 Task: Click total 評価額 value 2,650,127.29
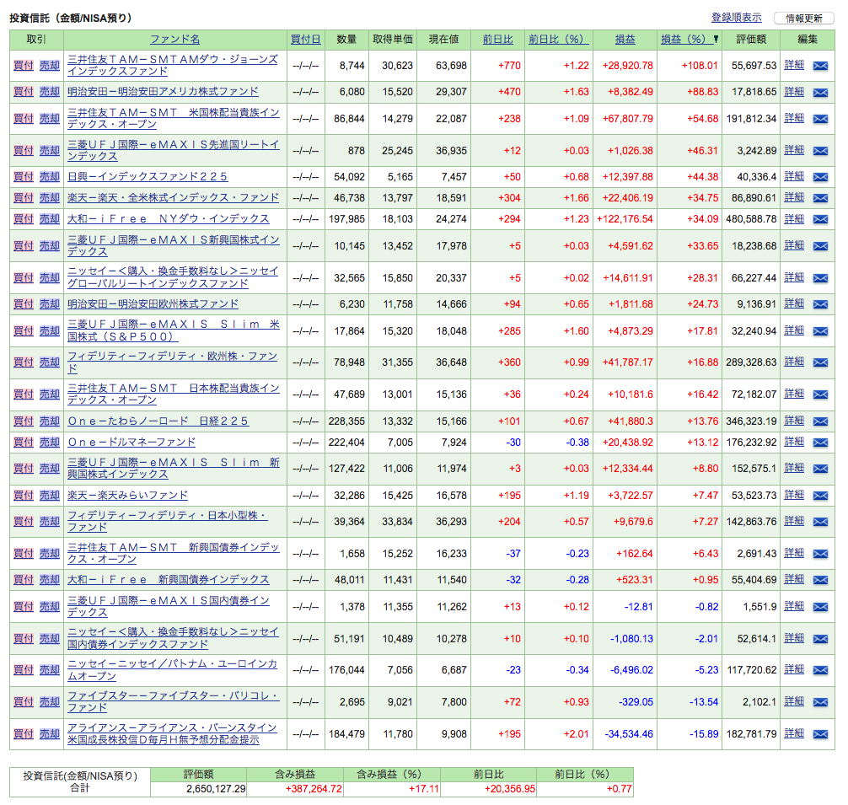coord(216,789)
